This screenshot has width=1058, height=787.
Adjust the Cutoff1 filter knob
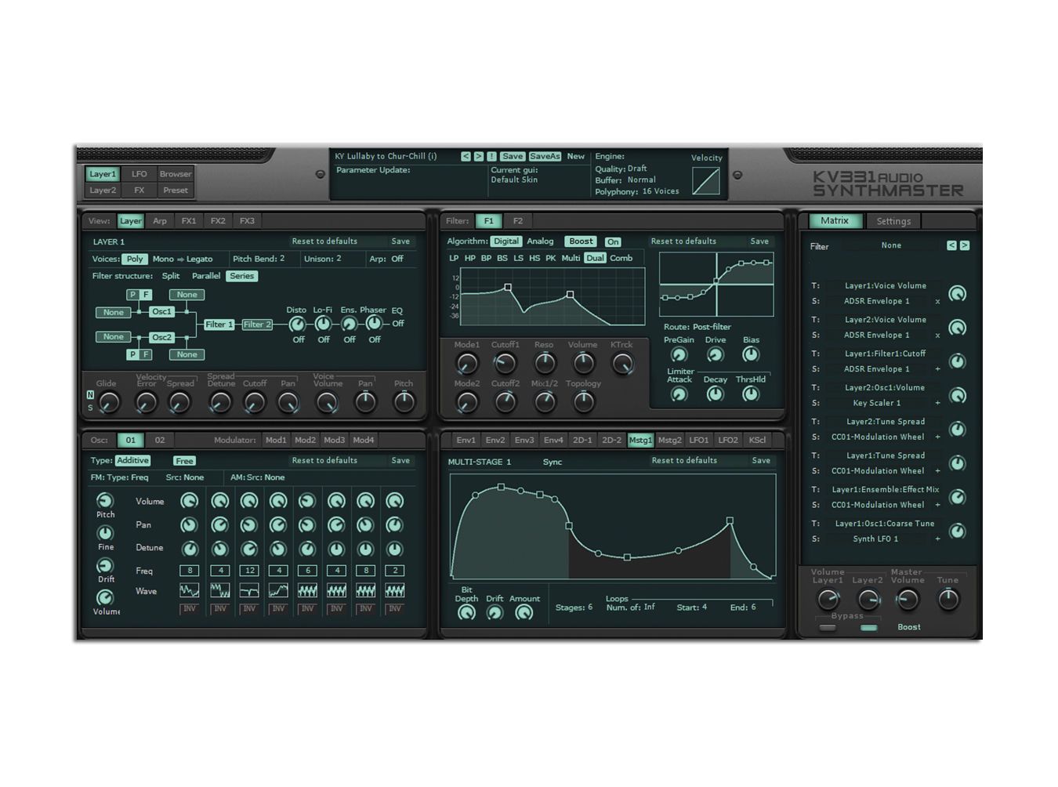point(505,363)
